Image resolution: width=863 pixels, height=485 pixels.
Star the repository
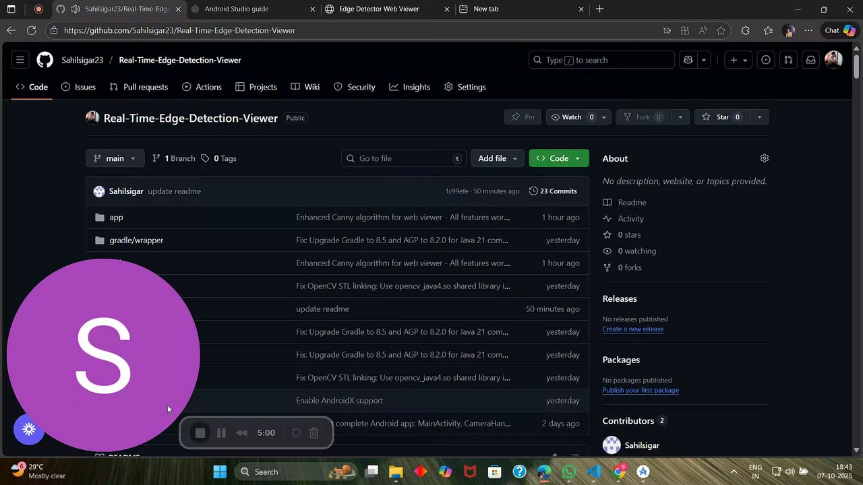pos(722,117)
